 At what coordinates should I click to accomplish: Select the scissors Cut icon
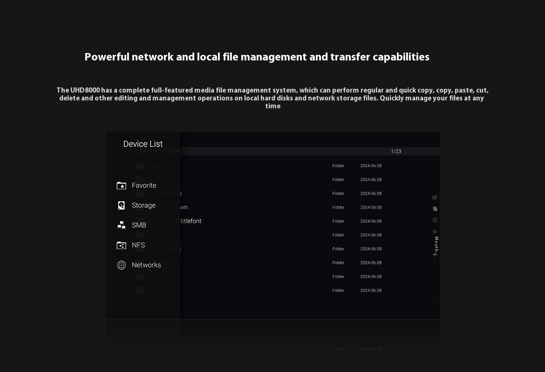pos(435,254)
